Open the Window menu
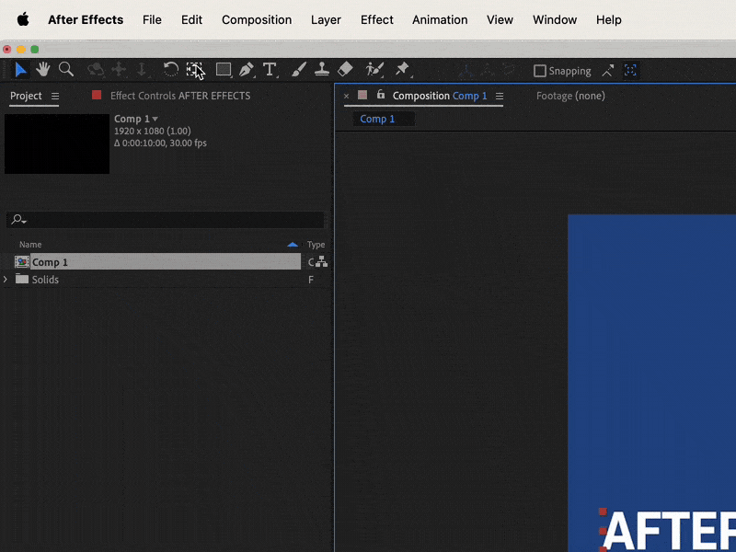This screenshot has width=736, height=552. coord(555,19)
